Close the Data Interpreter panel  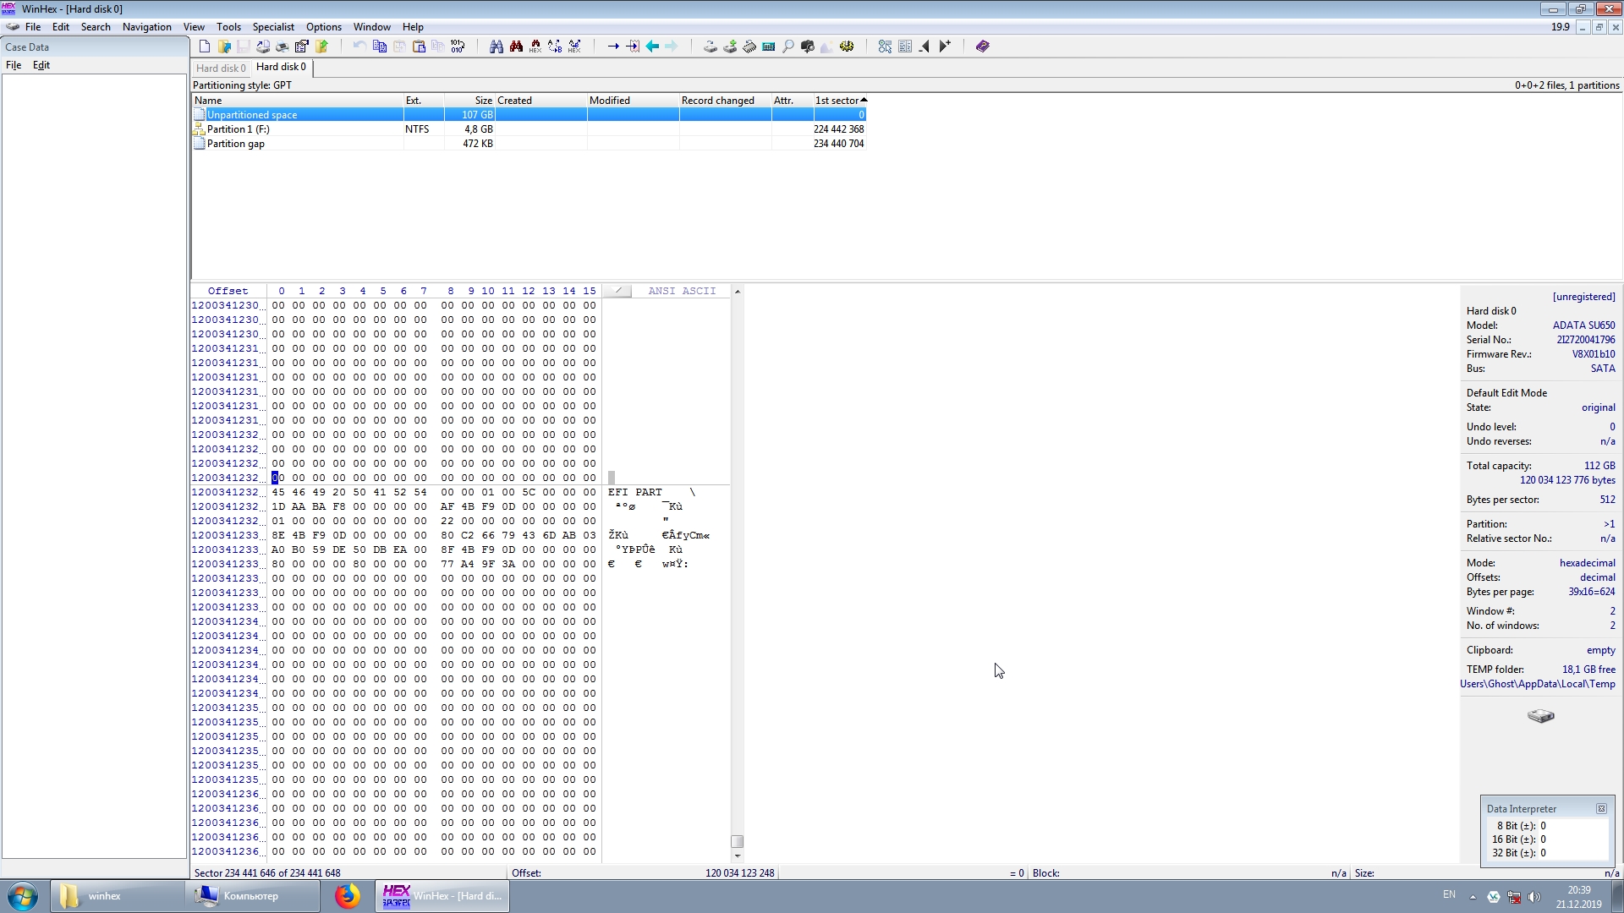pos(1601,809)
